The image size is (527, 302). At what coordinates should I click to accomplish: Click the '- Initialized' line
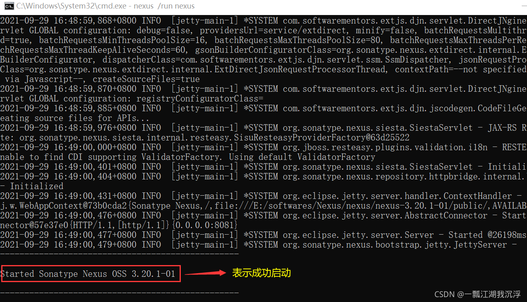coord(32,186)
